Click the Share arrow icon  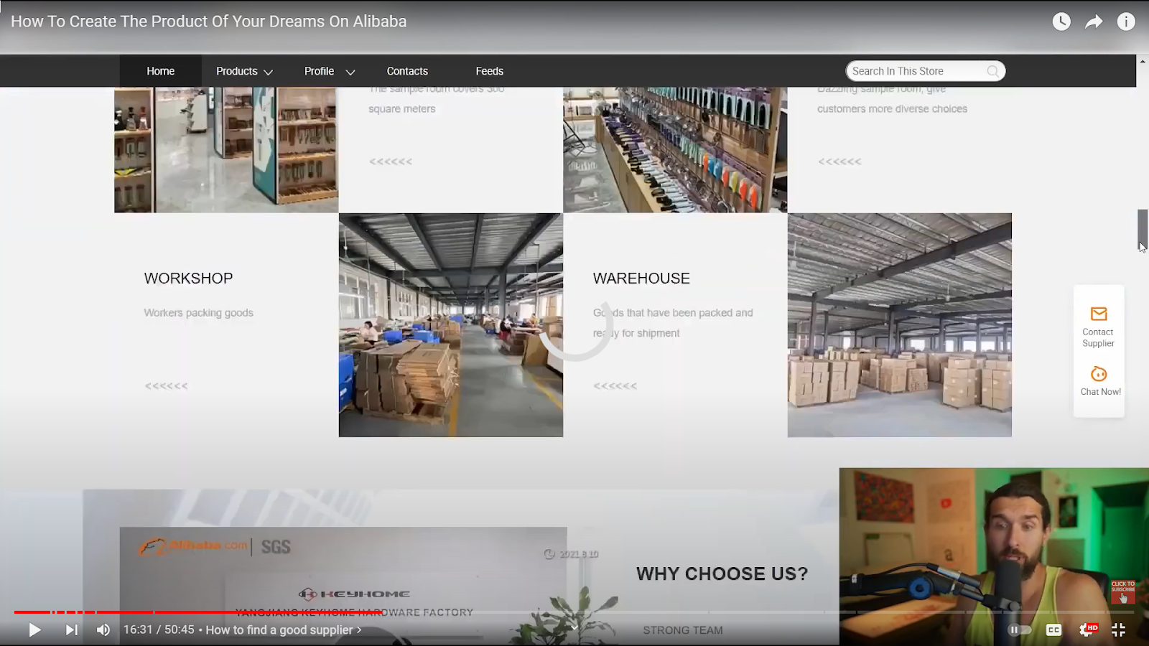1094,22
